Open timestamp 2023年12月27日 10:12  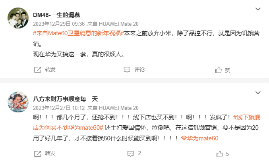click(59, 108)
